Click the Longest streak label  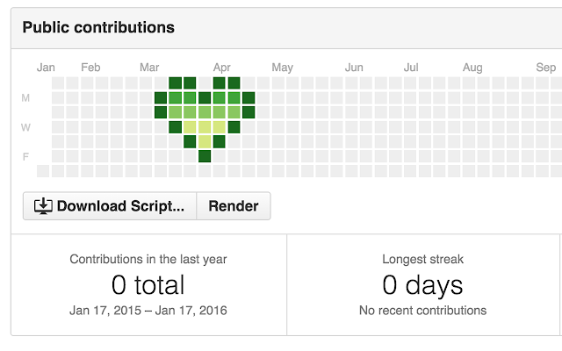click(x=422, y=259)
